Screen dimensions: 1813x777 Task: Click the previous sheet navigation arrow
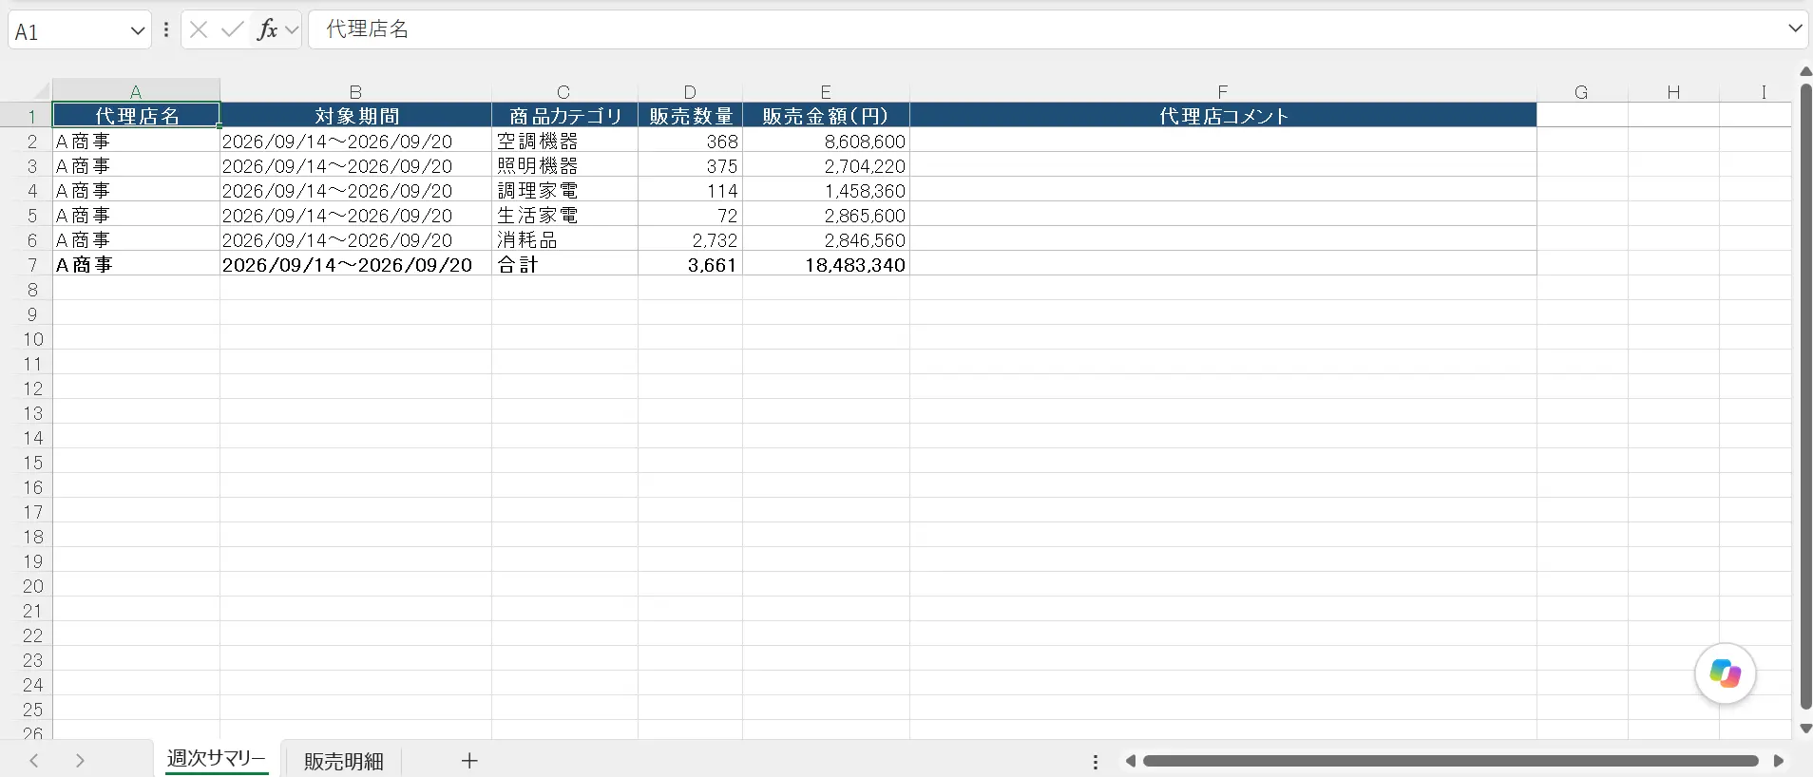34,761
